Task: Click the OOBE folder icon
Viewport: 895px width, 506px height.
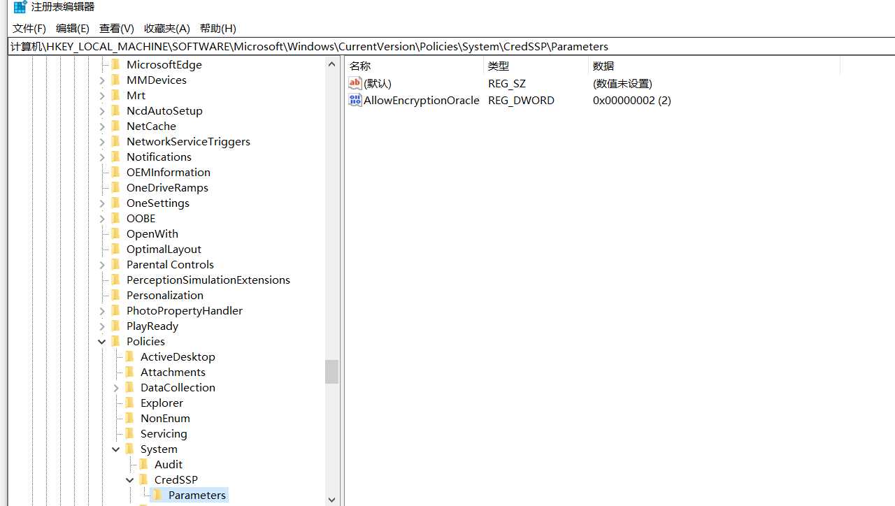Action: (x=116, y=218)
